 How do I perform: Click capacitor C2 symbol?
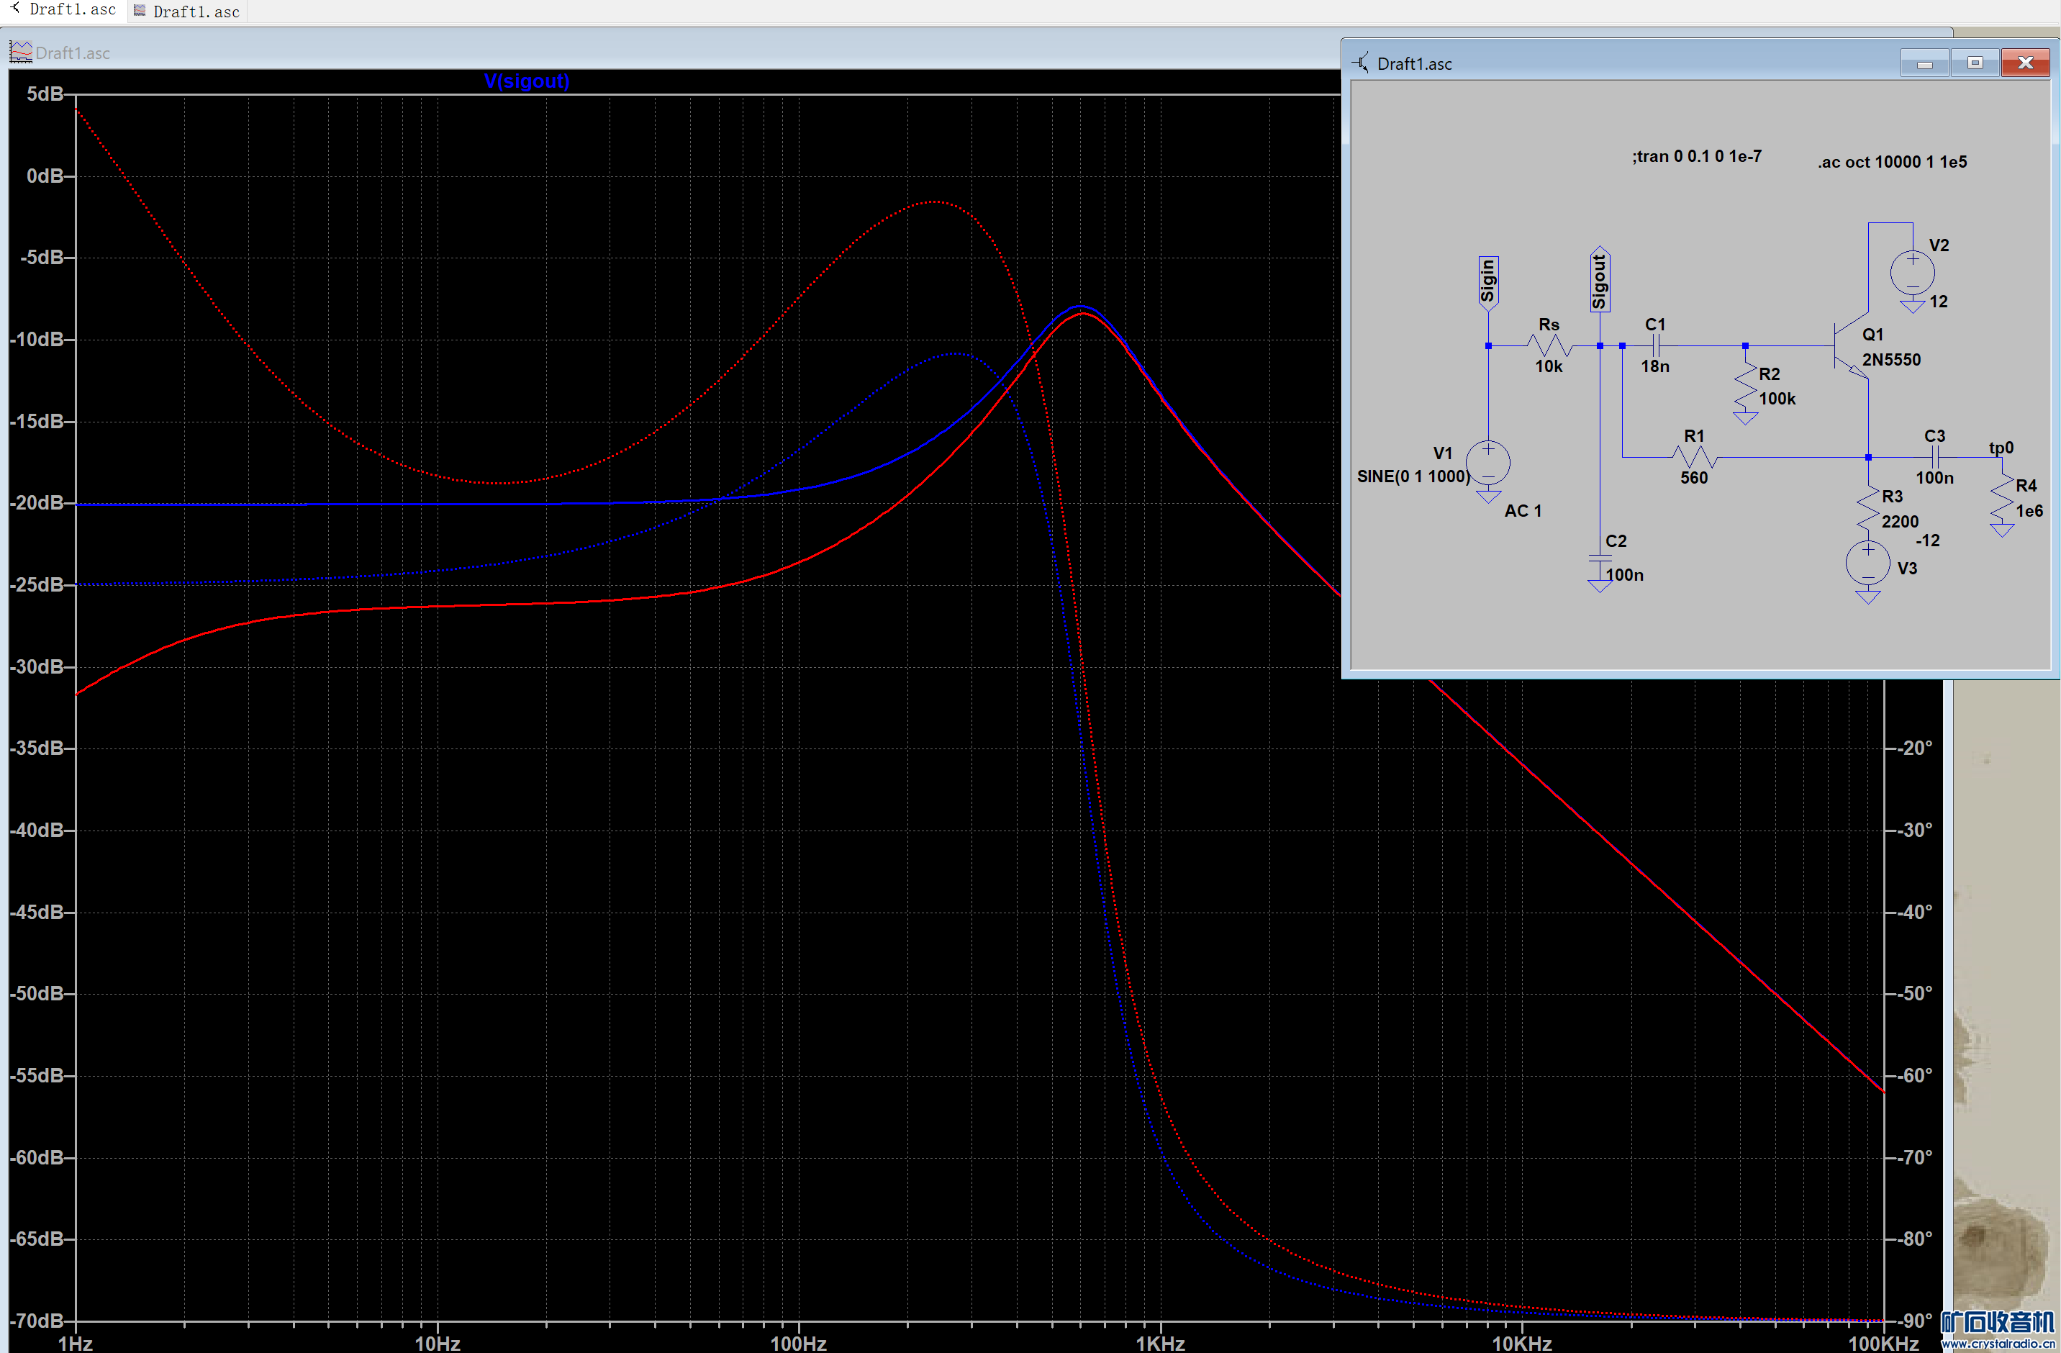pos(1600,558)
